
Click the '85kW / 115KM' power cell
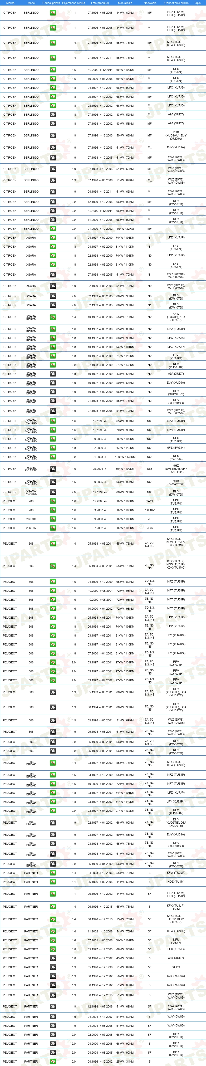pyautogui.click(x=125, y=448)
